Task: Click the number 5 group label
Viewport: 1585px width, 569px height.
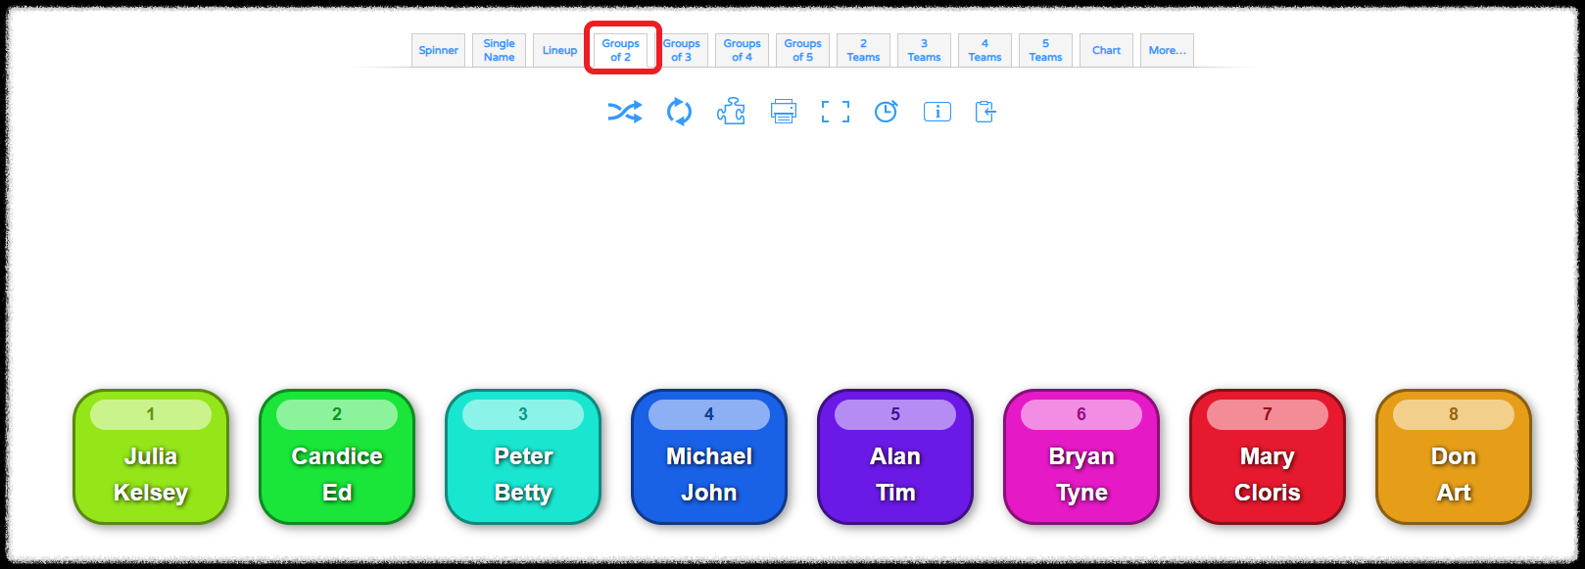Action: coord(895,414)
